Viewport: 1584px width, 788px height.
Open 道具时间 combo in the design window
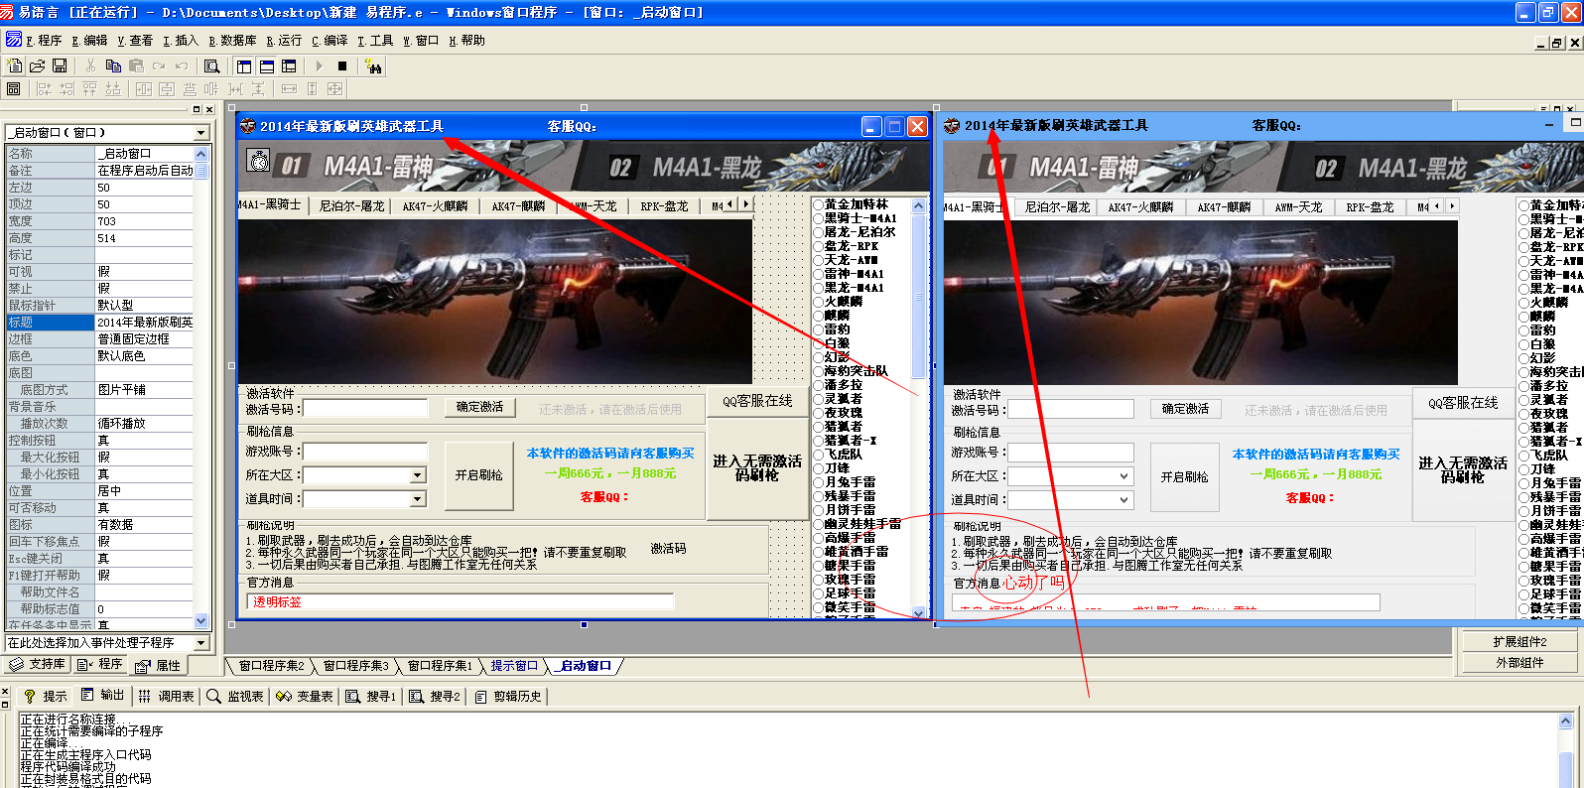click(x=418, y=499)
